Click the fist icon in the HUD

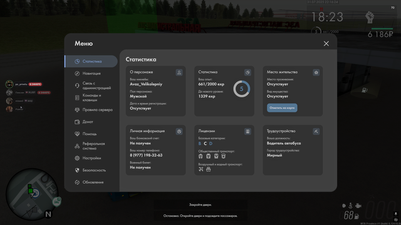[370, 17]
